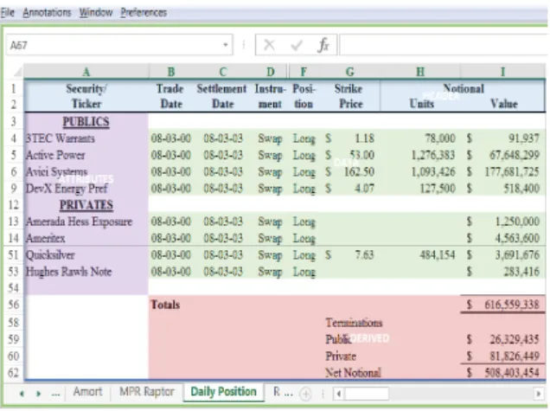Click the Notional header cell
The height and width of the screenshot is (411, 550).
463,88
